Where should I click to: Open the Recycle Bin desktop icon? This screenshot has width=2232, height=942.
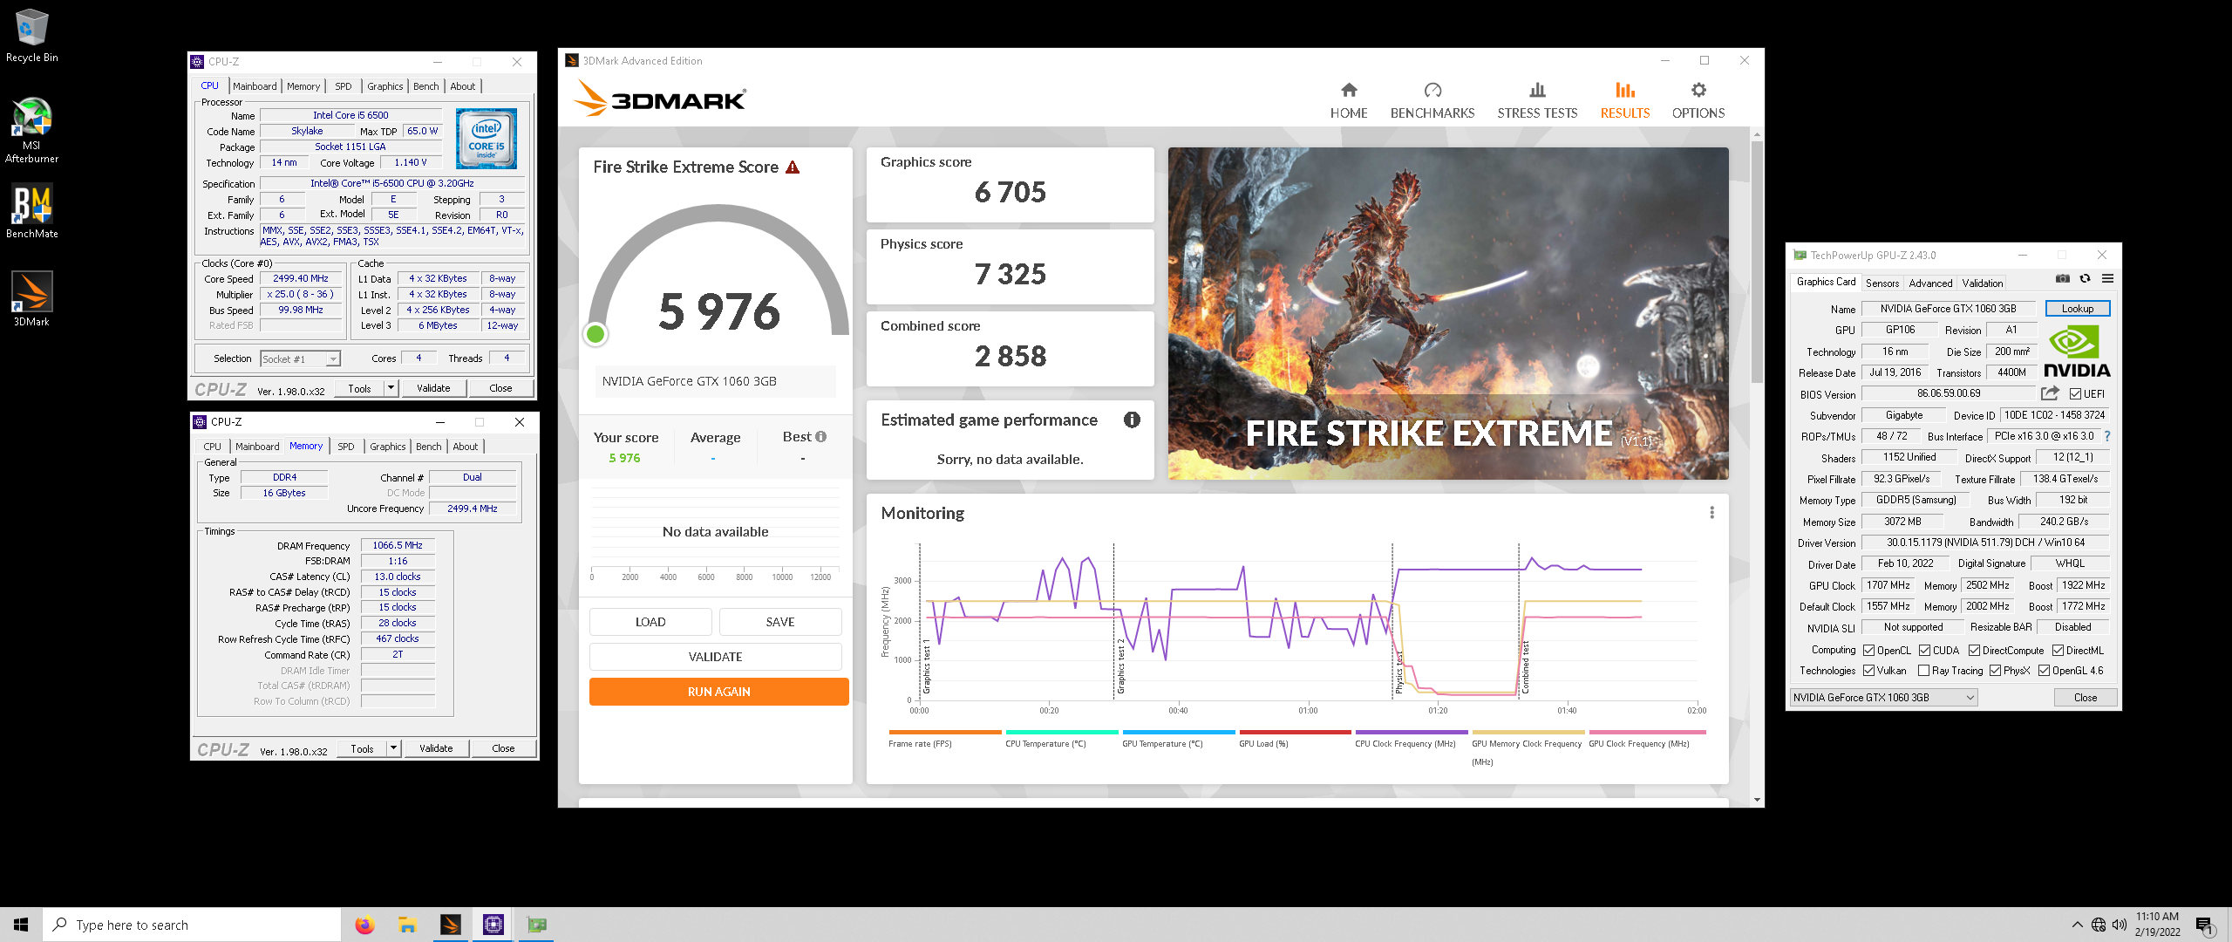31,36
